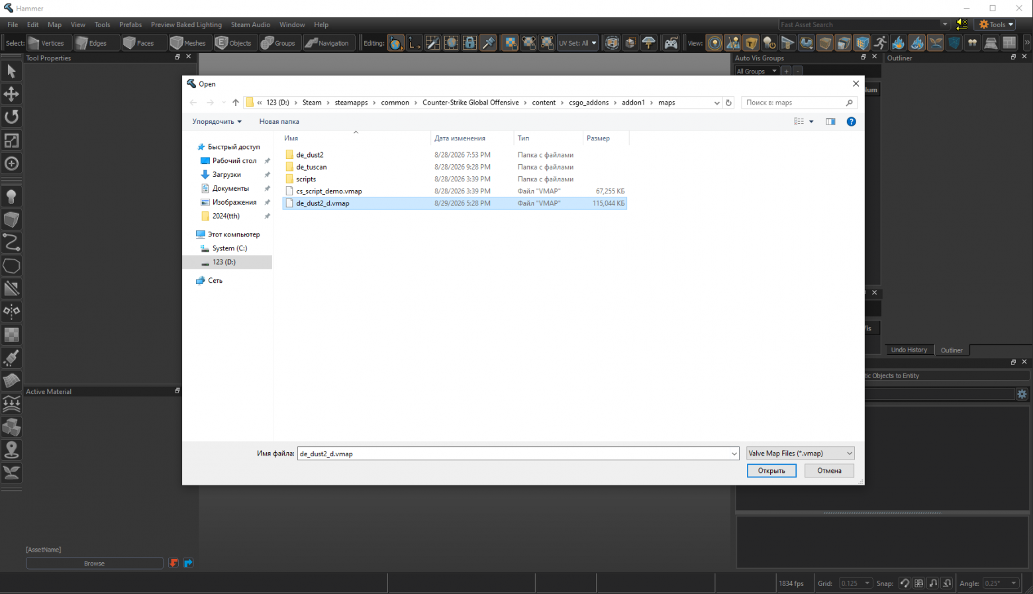Click the gamepad icon in the toolbar
The image size is (1033, 594).
point(671,43)
